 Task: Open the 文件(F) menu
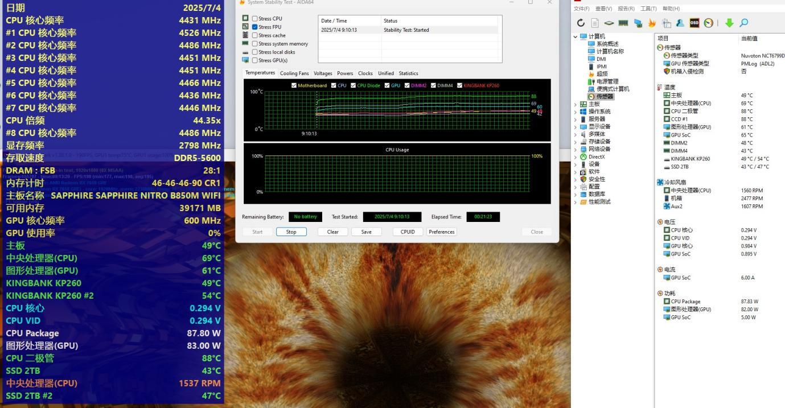[x=582, y=9]
